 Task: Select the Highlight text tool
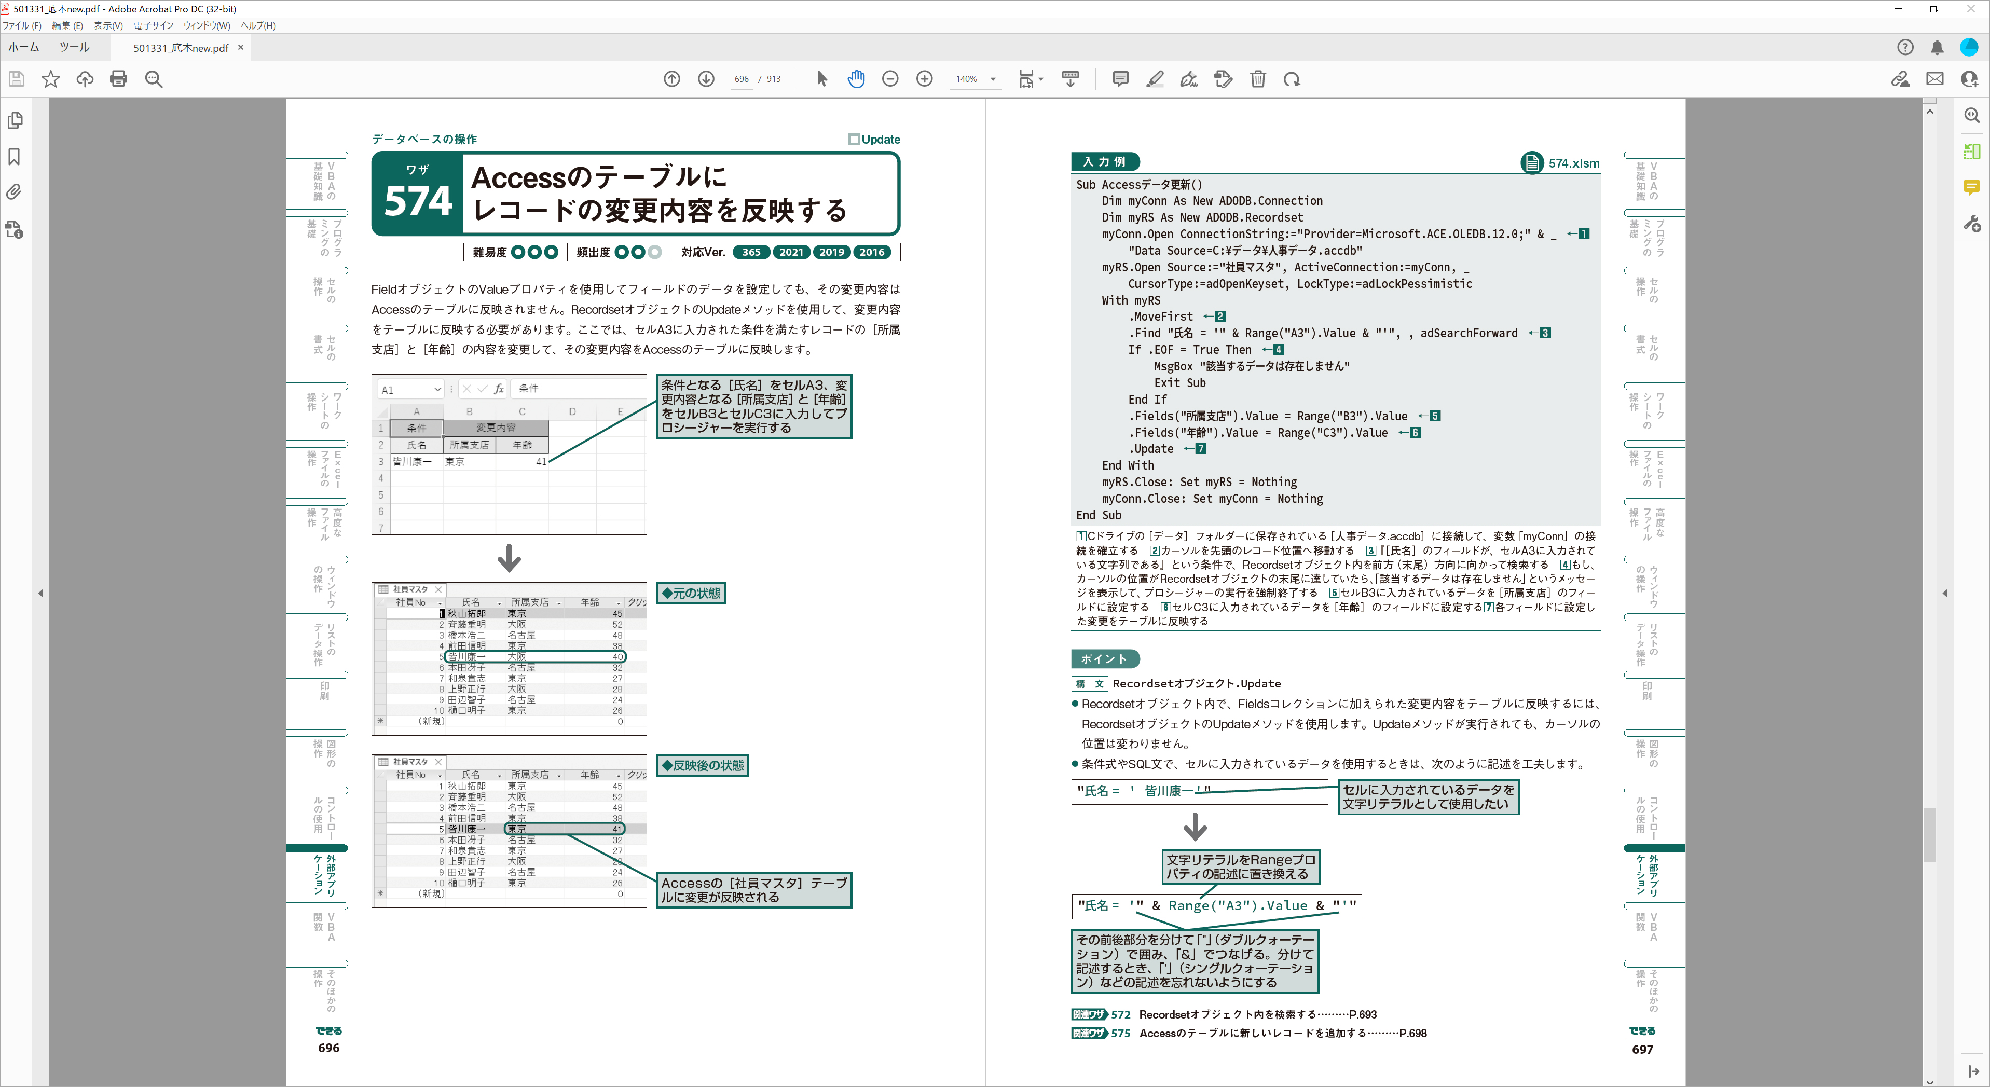click(x=1155, y=79)
